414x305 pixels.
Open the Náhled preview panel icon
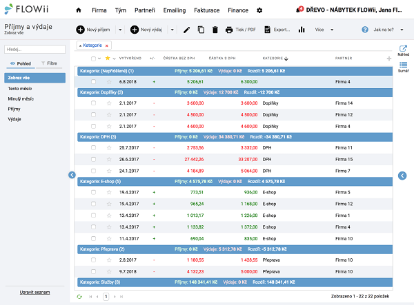404,50
